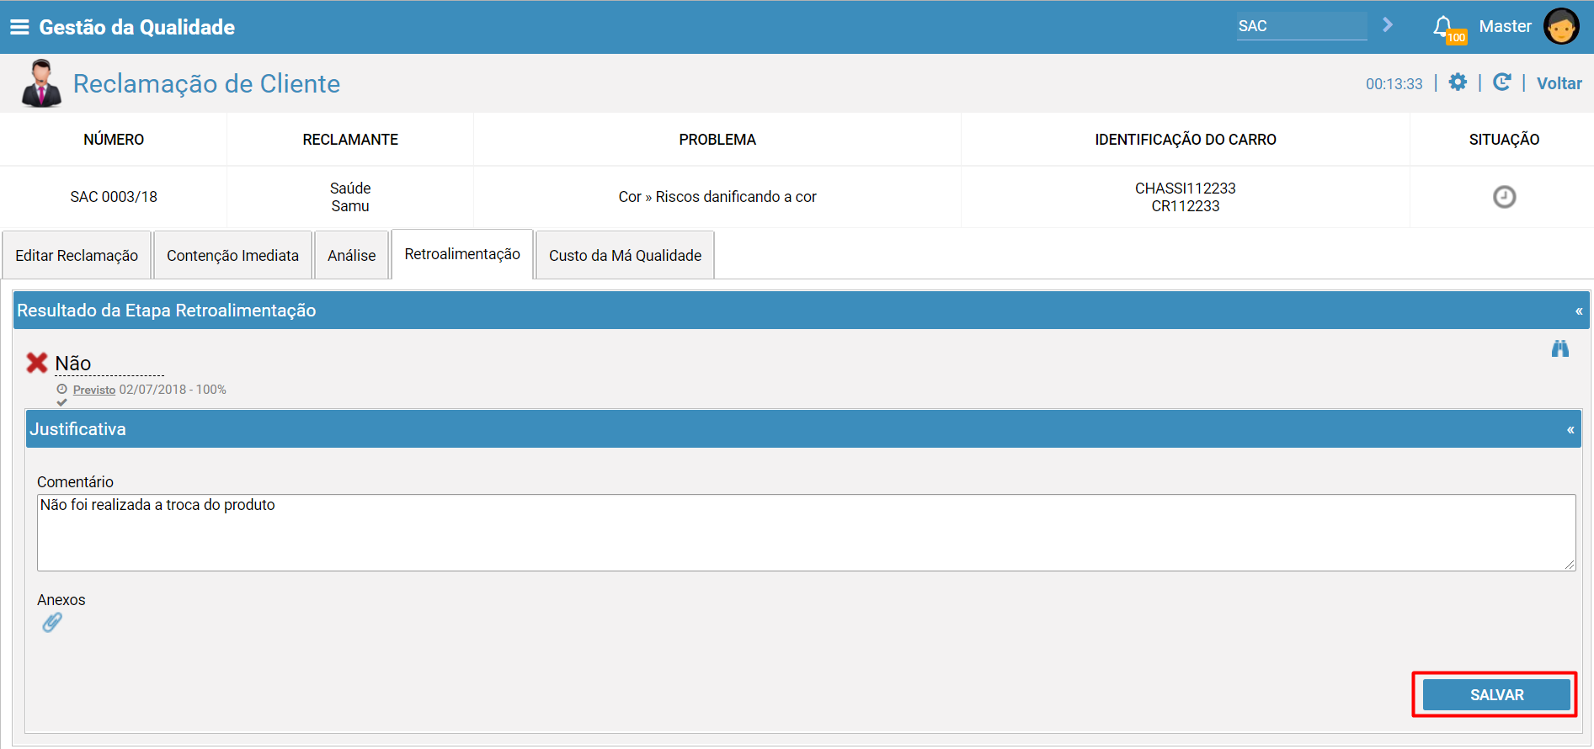Click the Master username label
Screen dimensions: 1594x749
[1505, 26]
